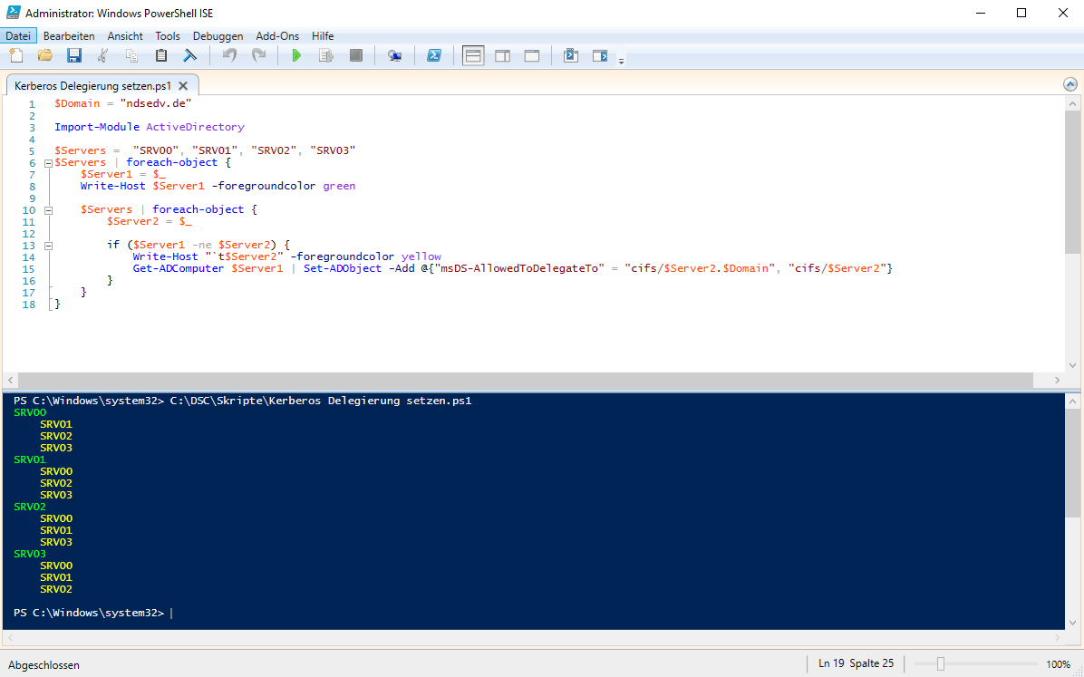Click the zoom slider handle in status bar
Screen dimensions: 1084x677
tap(941, 664)
